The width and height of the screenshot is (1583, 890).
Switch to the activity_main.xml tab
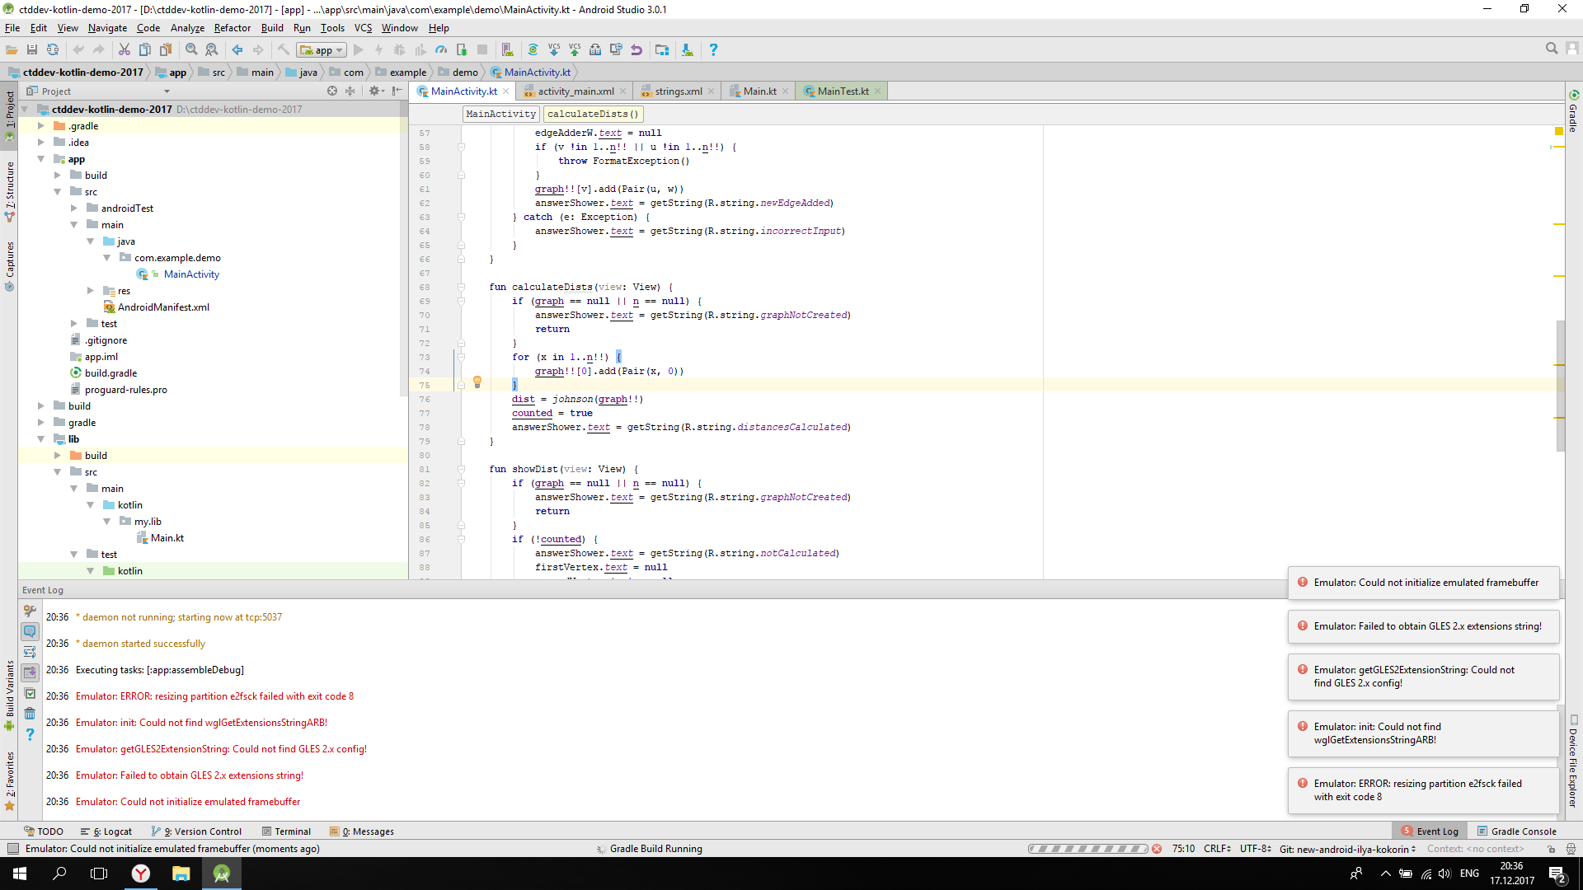pos(575,91)
